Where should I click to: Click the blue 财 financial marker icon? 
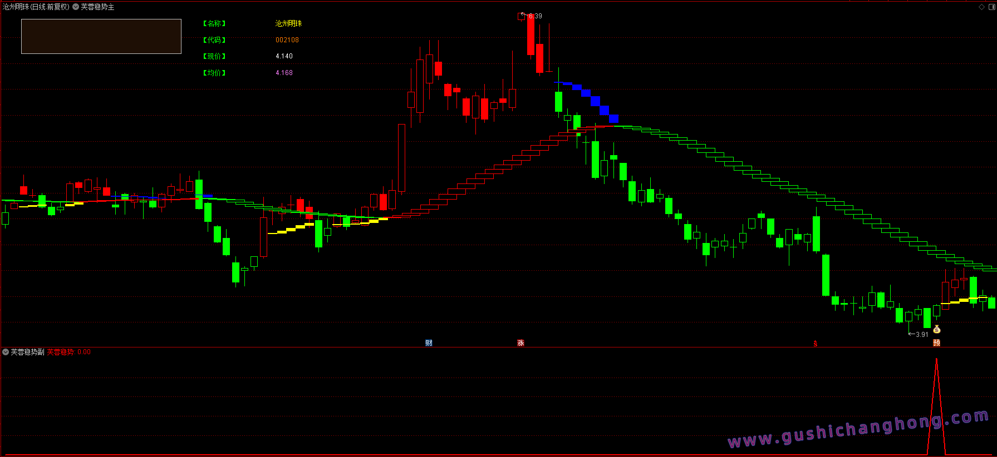click(429, 343)
